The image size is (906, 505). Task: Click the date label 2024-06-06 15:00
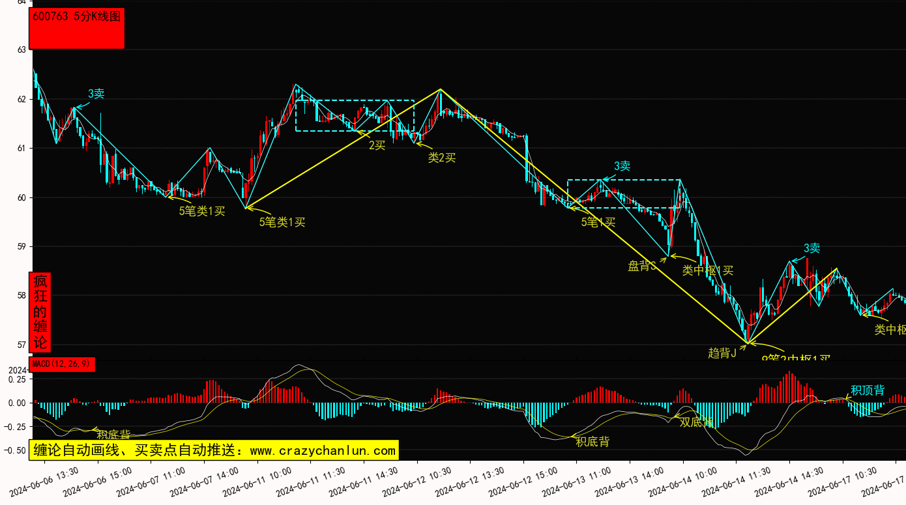click(98, 481)
